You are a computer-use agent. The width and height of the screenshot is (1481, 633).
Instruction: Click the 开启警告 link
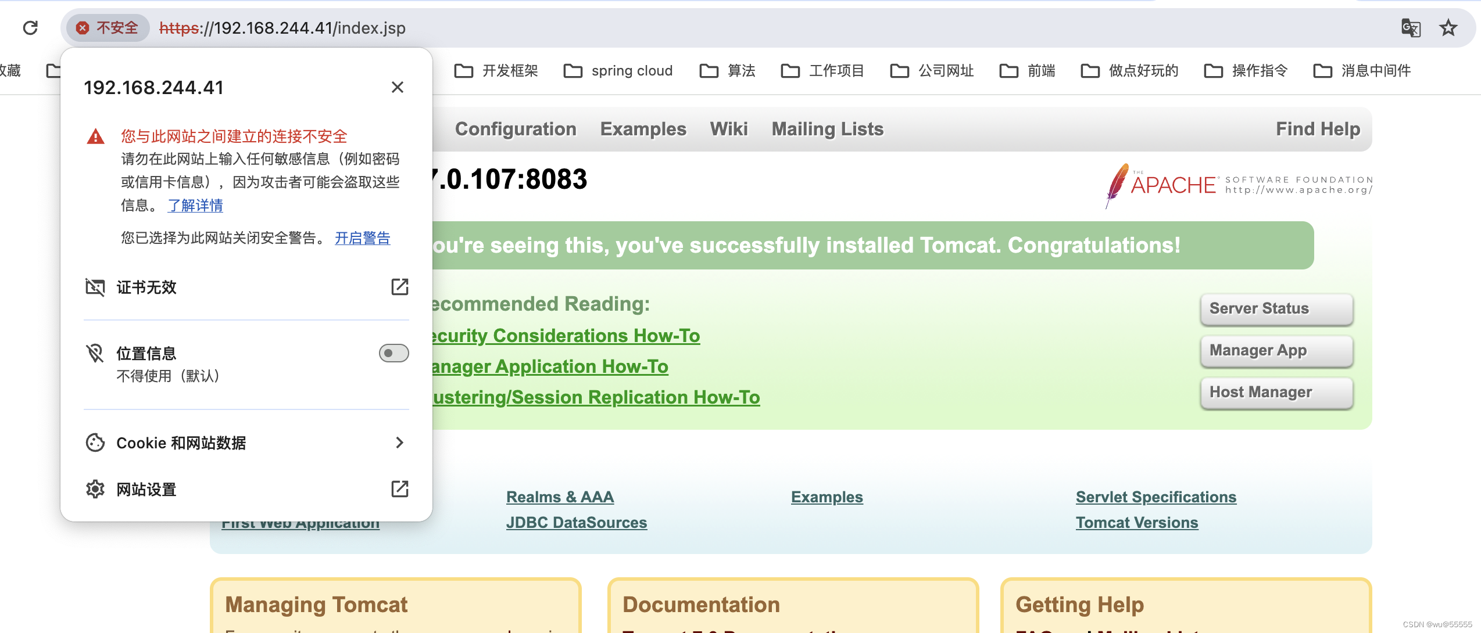coord(363,238)
